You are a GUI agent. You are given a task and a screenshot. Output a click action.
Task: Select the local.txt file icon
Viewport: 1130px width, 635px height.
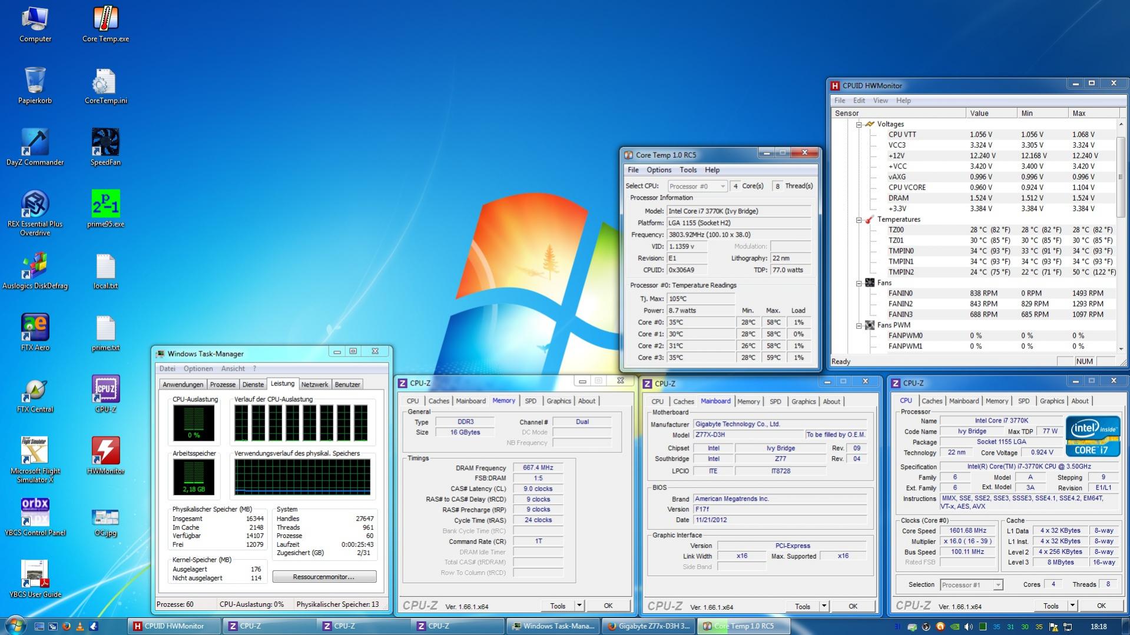(106, 271)
